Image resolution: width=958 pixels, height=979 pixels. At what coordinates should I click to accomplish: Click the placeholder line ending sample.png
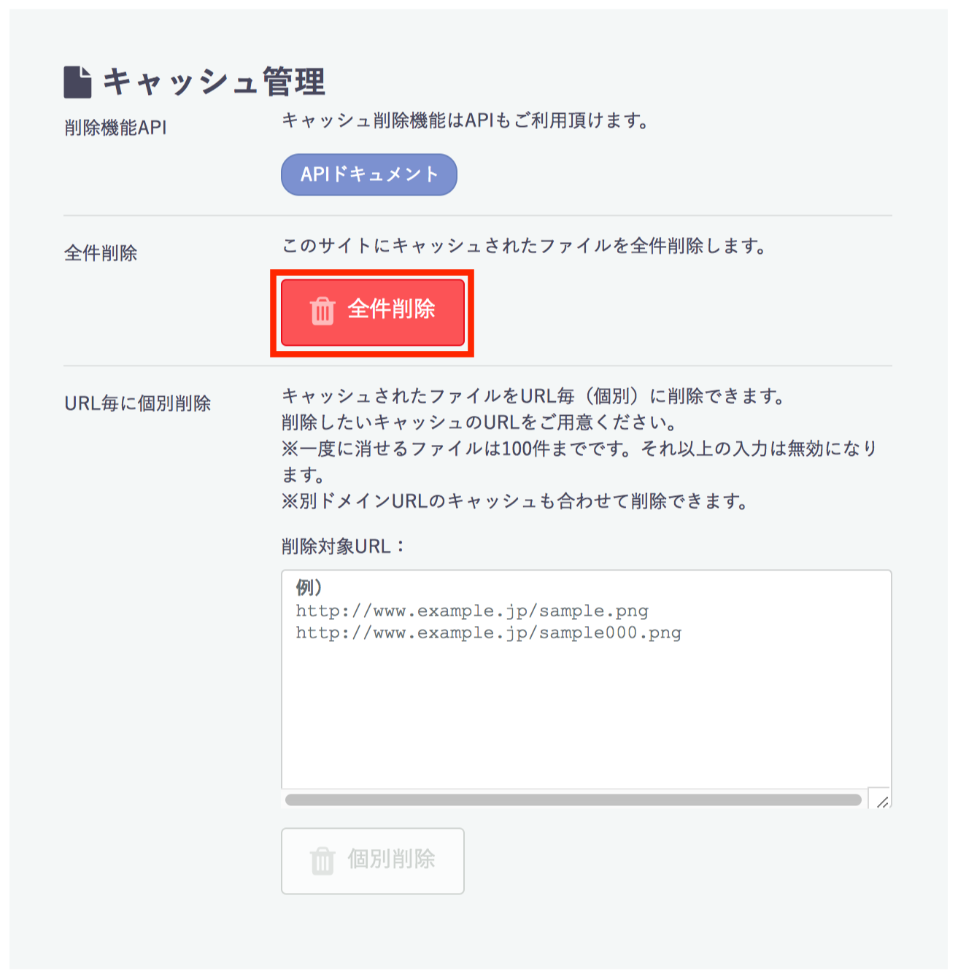coord(472,611)
